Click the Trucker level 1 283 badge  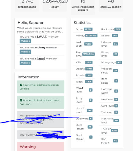coord(114,131)
